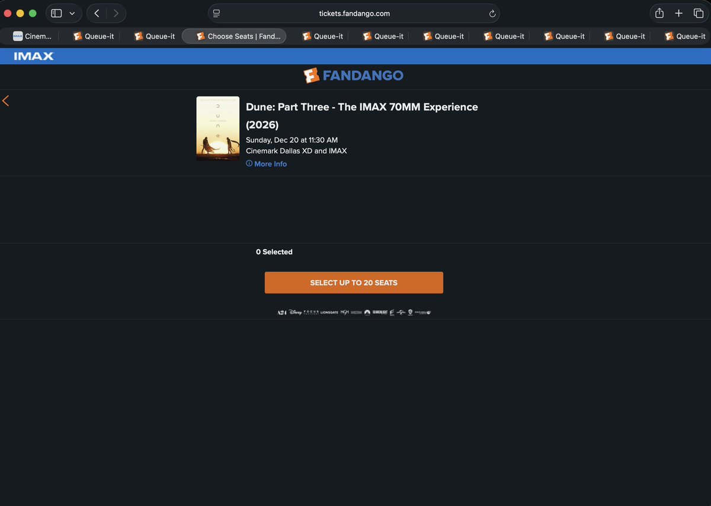Viewport: 711px width, 506px height.
Task: Click the page reader icon in address bar
Action: point(216,14)
